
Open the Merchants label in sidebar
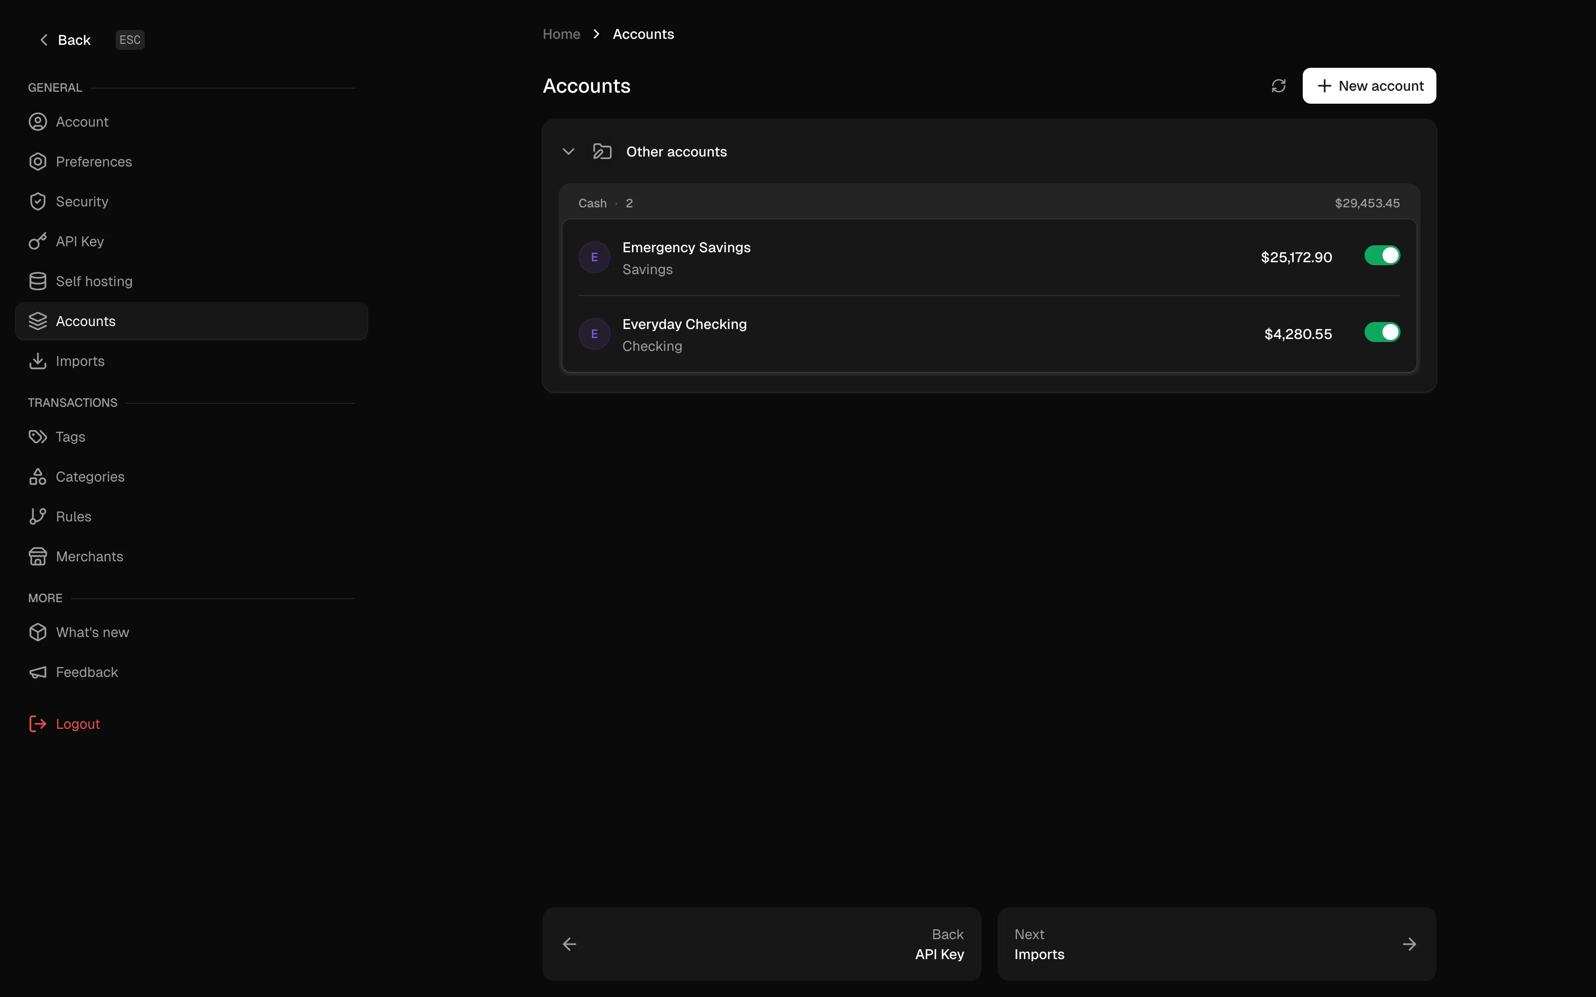[90, 556]
